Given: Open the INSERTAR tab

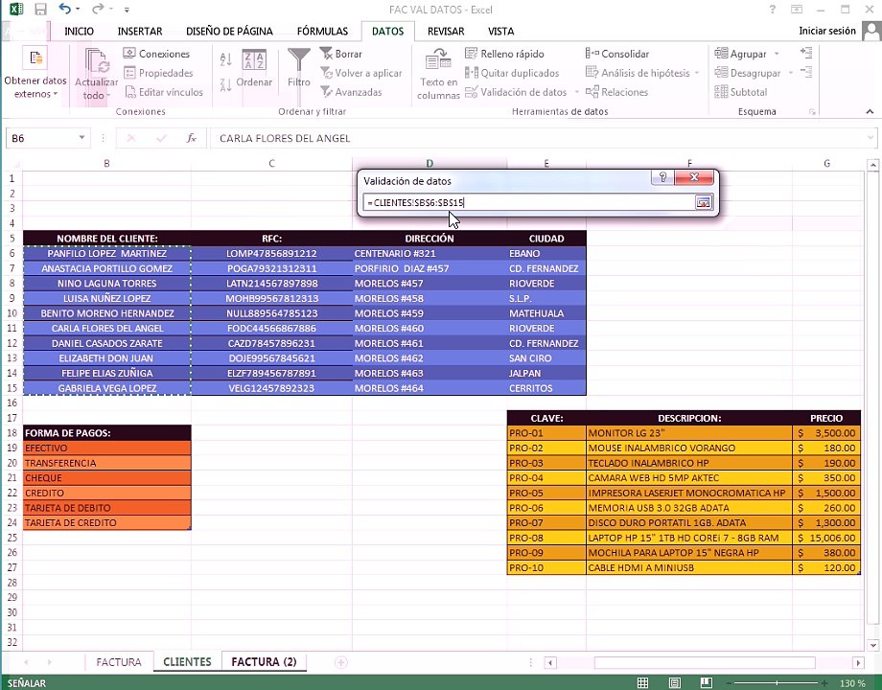Looking at the screenshot, I should 140,32.
